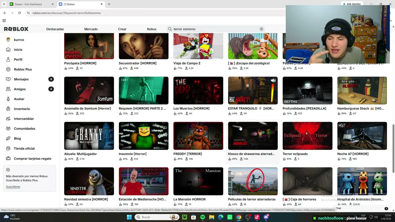Image resolution: width=395 pixels, height=222 pixels.
Task: Click the magnifier icon in Roblox search
Action: click(170, 29)
